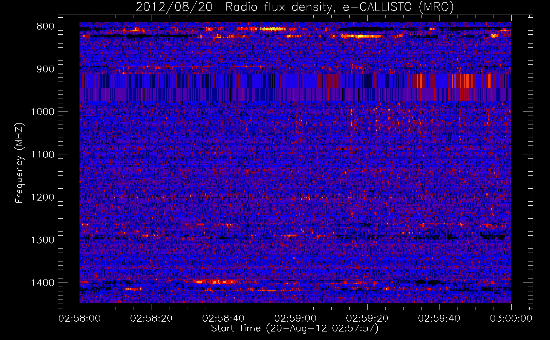Click the 800 frequency tick label
The image size is (550, 340).
(46, 27)
